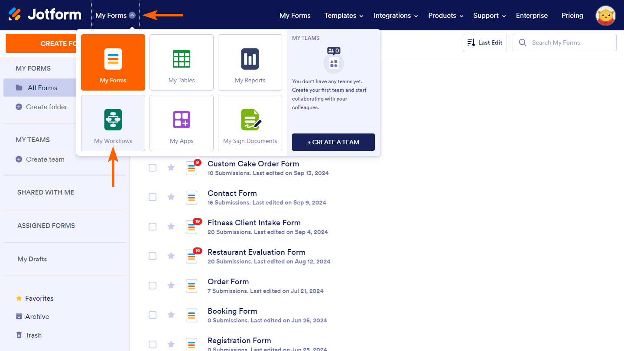Select the Order Form checkbox
Screen dimensions: 624x351
click(153, 286)
